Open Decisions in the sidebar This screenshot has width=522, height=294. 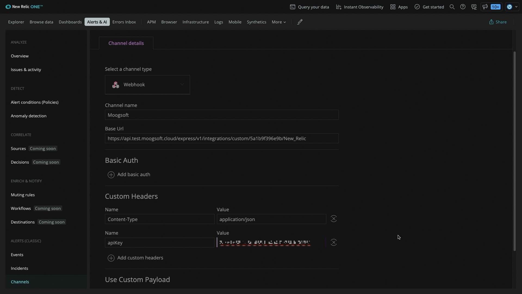tap(20, 162)
